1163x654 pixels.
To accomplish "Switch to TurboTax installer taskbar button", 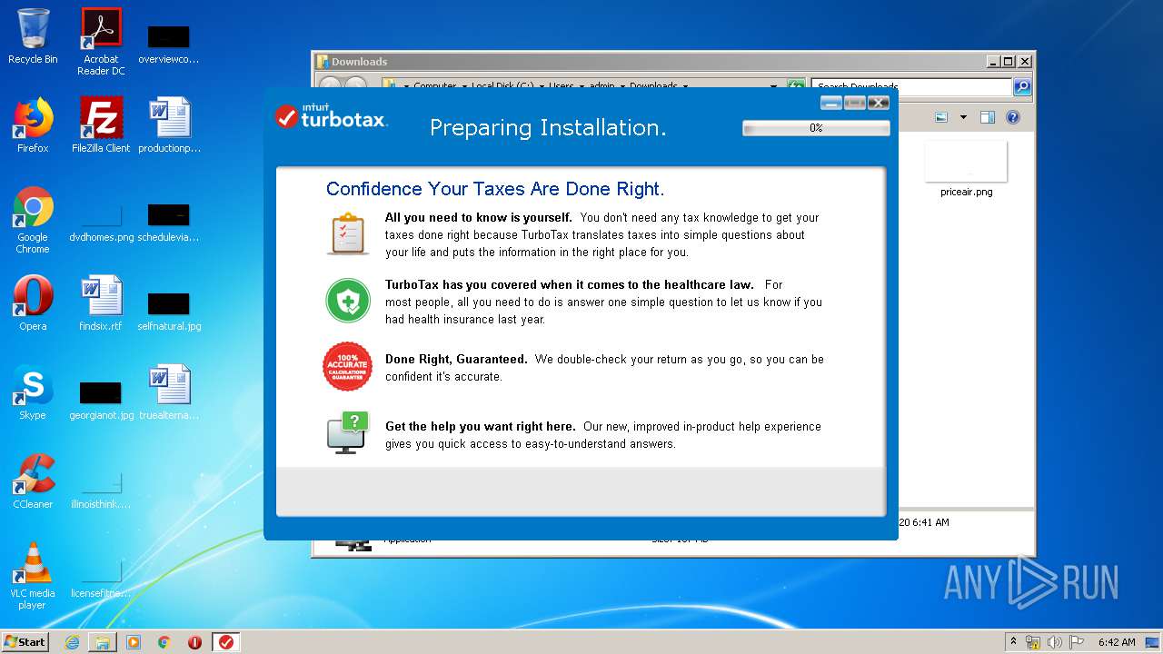I will 226,642.
